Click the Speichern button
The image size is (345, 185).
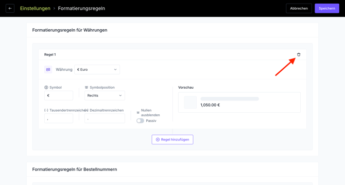click(x=327, y=8)
